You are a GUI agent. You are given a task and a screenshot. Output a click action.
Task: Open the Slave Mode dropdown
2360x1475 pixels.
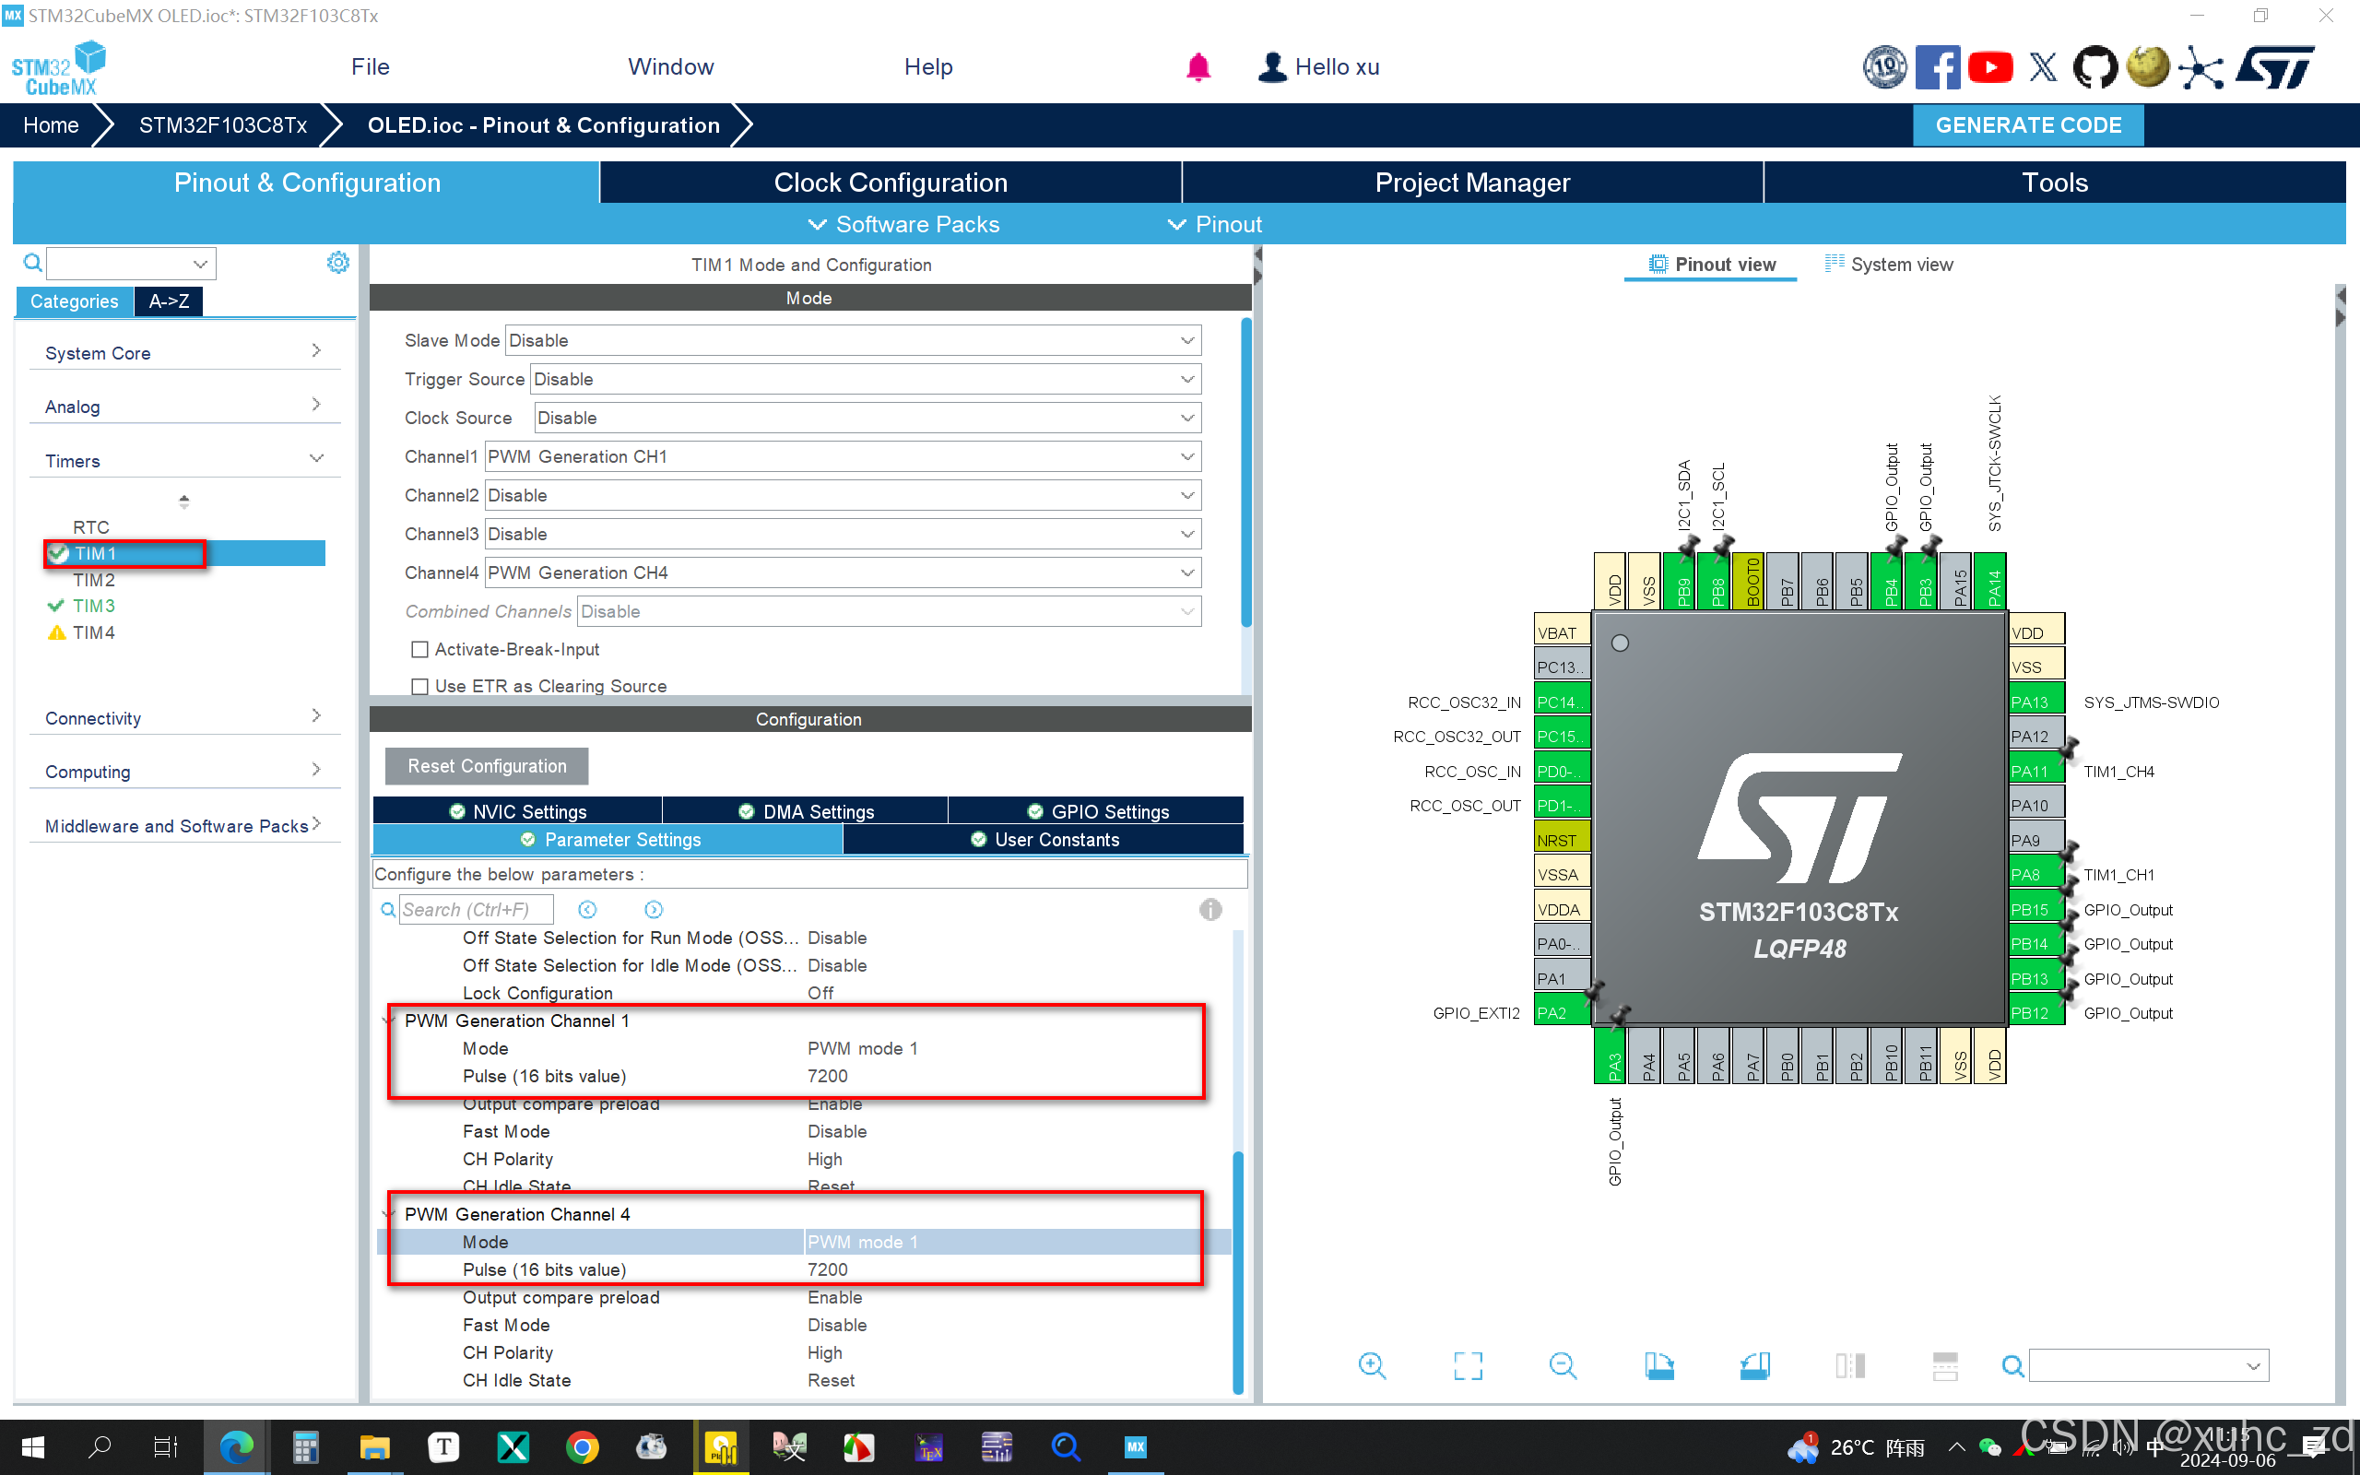tap(854, 340)
